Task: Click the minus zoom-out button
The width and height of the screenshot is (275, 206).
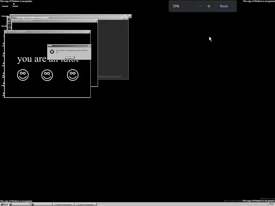Action: (200, 6)
